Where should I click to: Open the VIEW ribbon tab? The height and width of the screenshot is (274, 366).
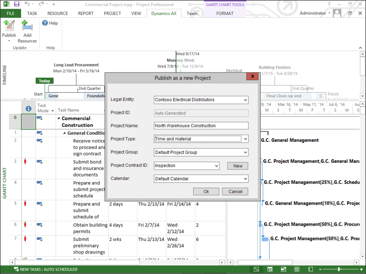pos(136,13)
